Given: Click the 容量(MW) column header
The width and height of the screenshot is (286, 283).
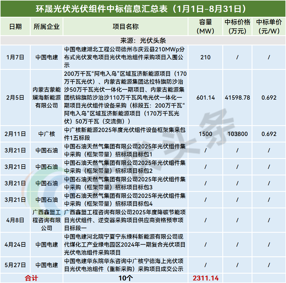Looking at the screenshot, I should pos(205,27).
